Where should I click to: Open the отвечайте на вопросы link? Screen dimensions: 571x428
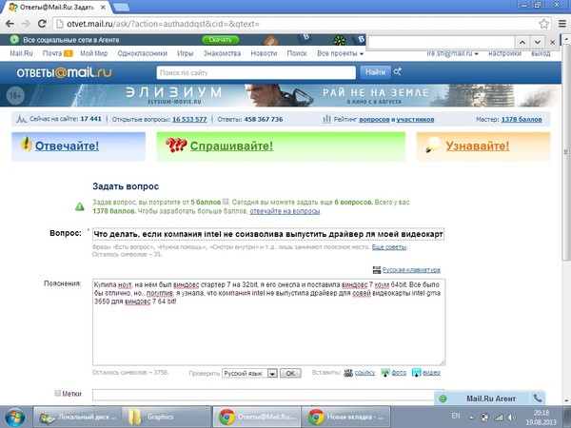tap(285, 211)
